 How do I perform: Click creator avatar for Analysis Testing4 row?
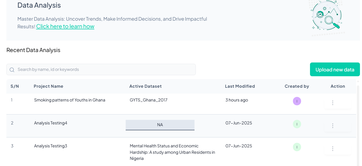297,124
